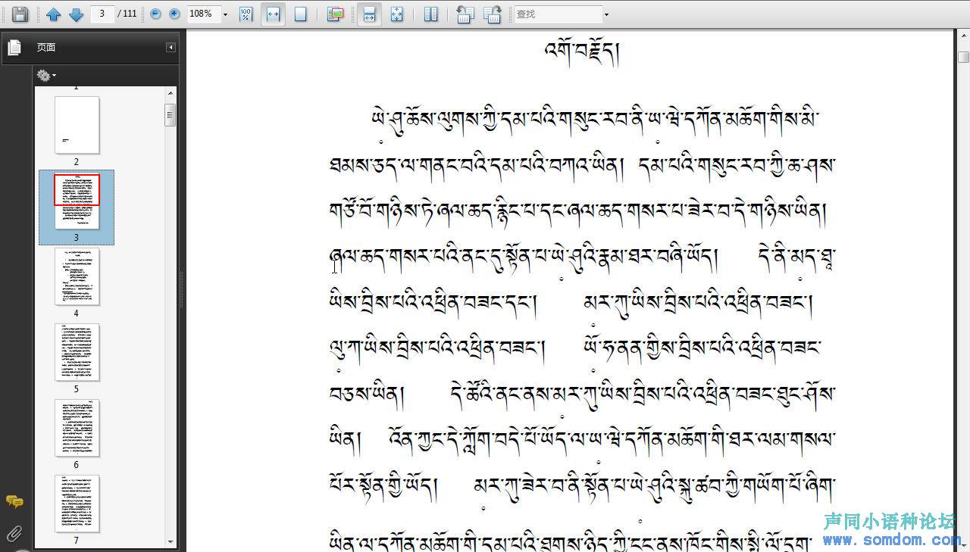
Task: Open the attachments paperclip panel
Action: click(x=14, y=534)
